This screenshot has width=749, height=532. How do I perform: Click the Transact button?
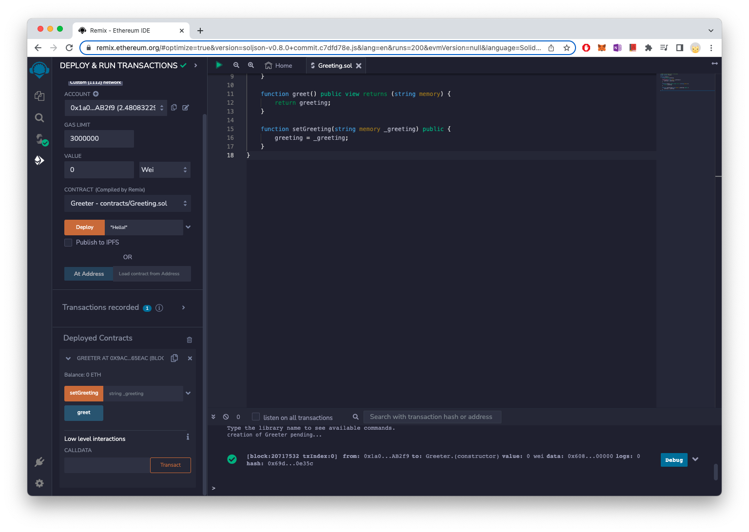pos(171,465)
